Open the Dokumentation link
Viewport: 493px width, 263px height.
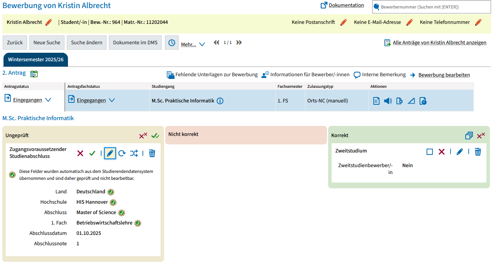pos(346,5)
